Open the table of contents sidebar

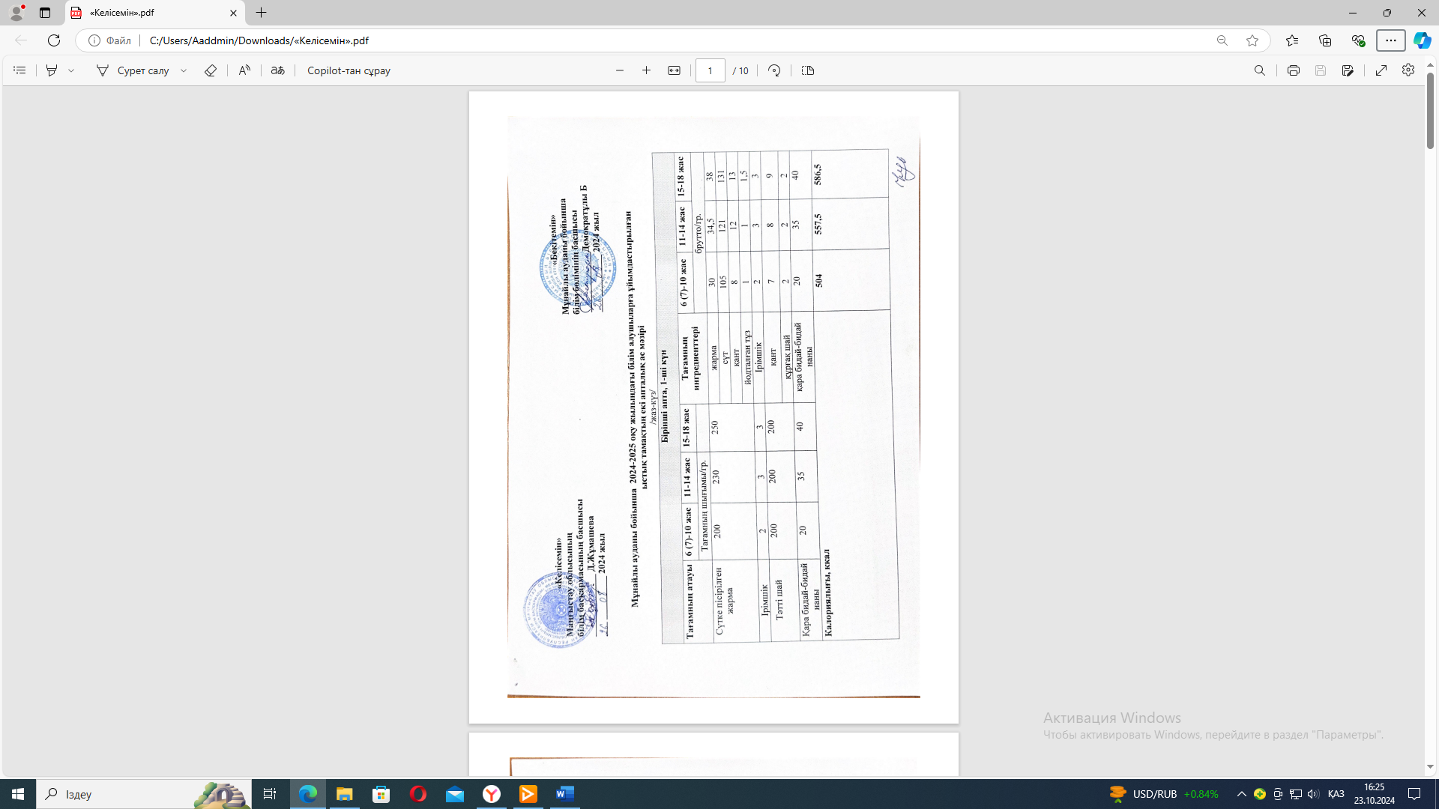(x=19, y=70)
